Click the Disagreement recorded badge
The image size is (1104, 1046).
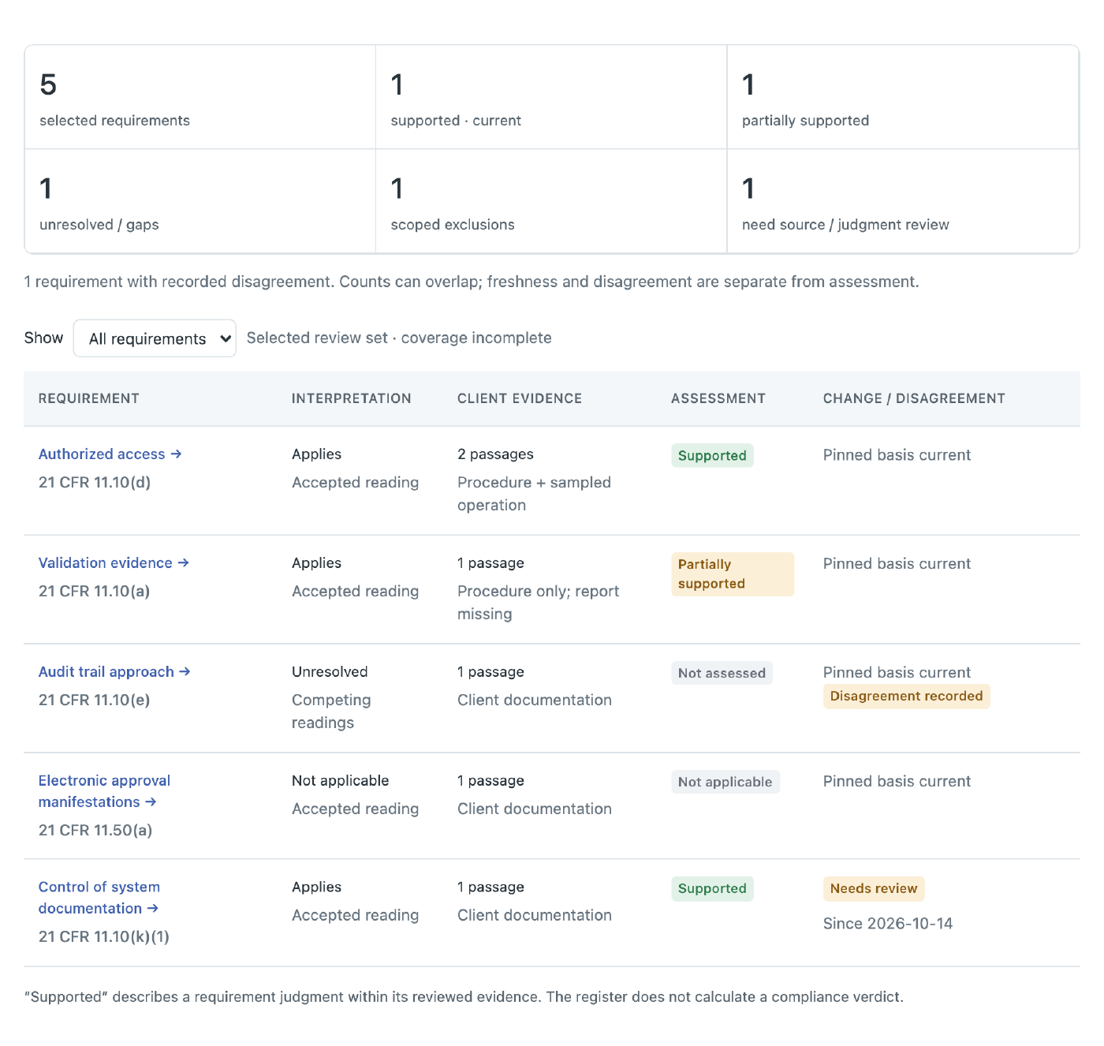coord(906,697)
